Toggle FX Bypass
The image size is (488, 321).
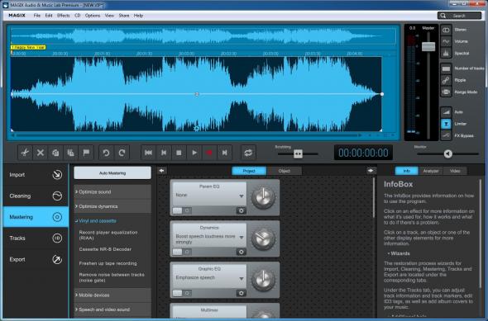coord(446,135)
